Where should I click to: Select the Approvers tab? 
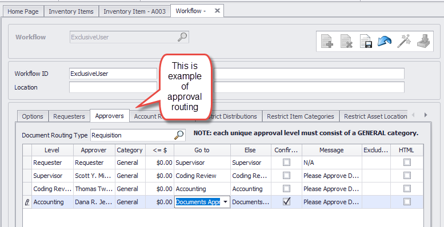pos(110,116)
